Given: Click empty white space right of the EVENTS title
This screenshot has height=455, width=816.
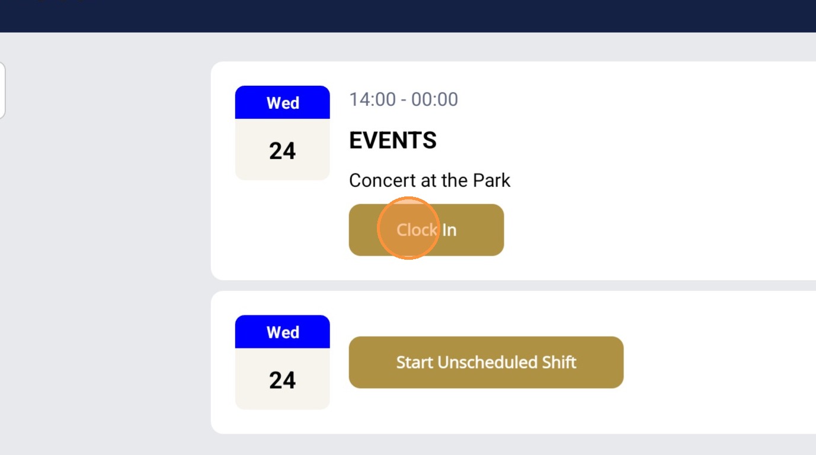Looking at the screenshot, I should pos(622,141).
